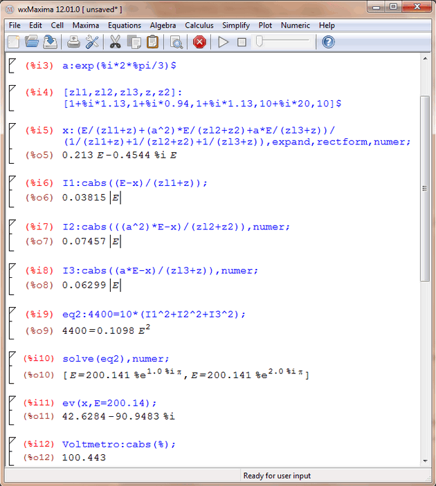
Task: Paste from clipboard icon
Action: point(152,42)
